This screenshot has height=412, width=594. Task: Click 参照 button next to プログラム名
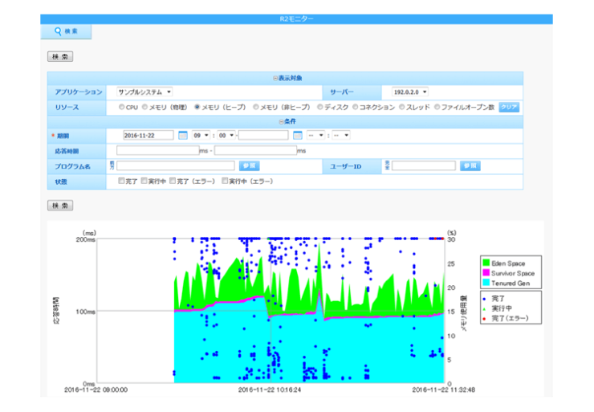250,165
